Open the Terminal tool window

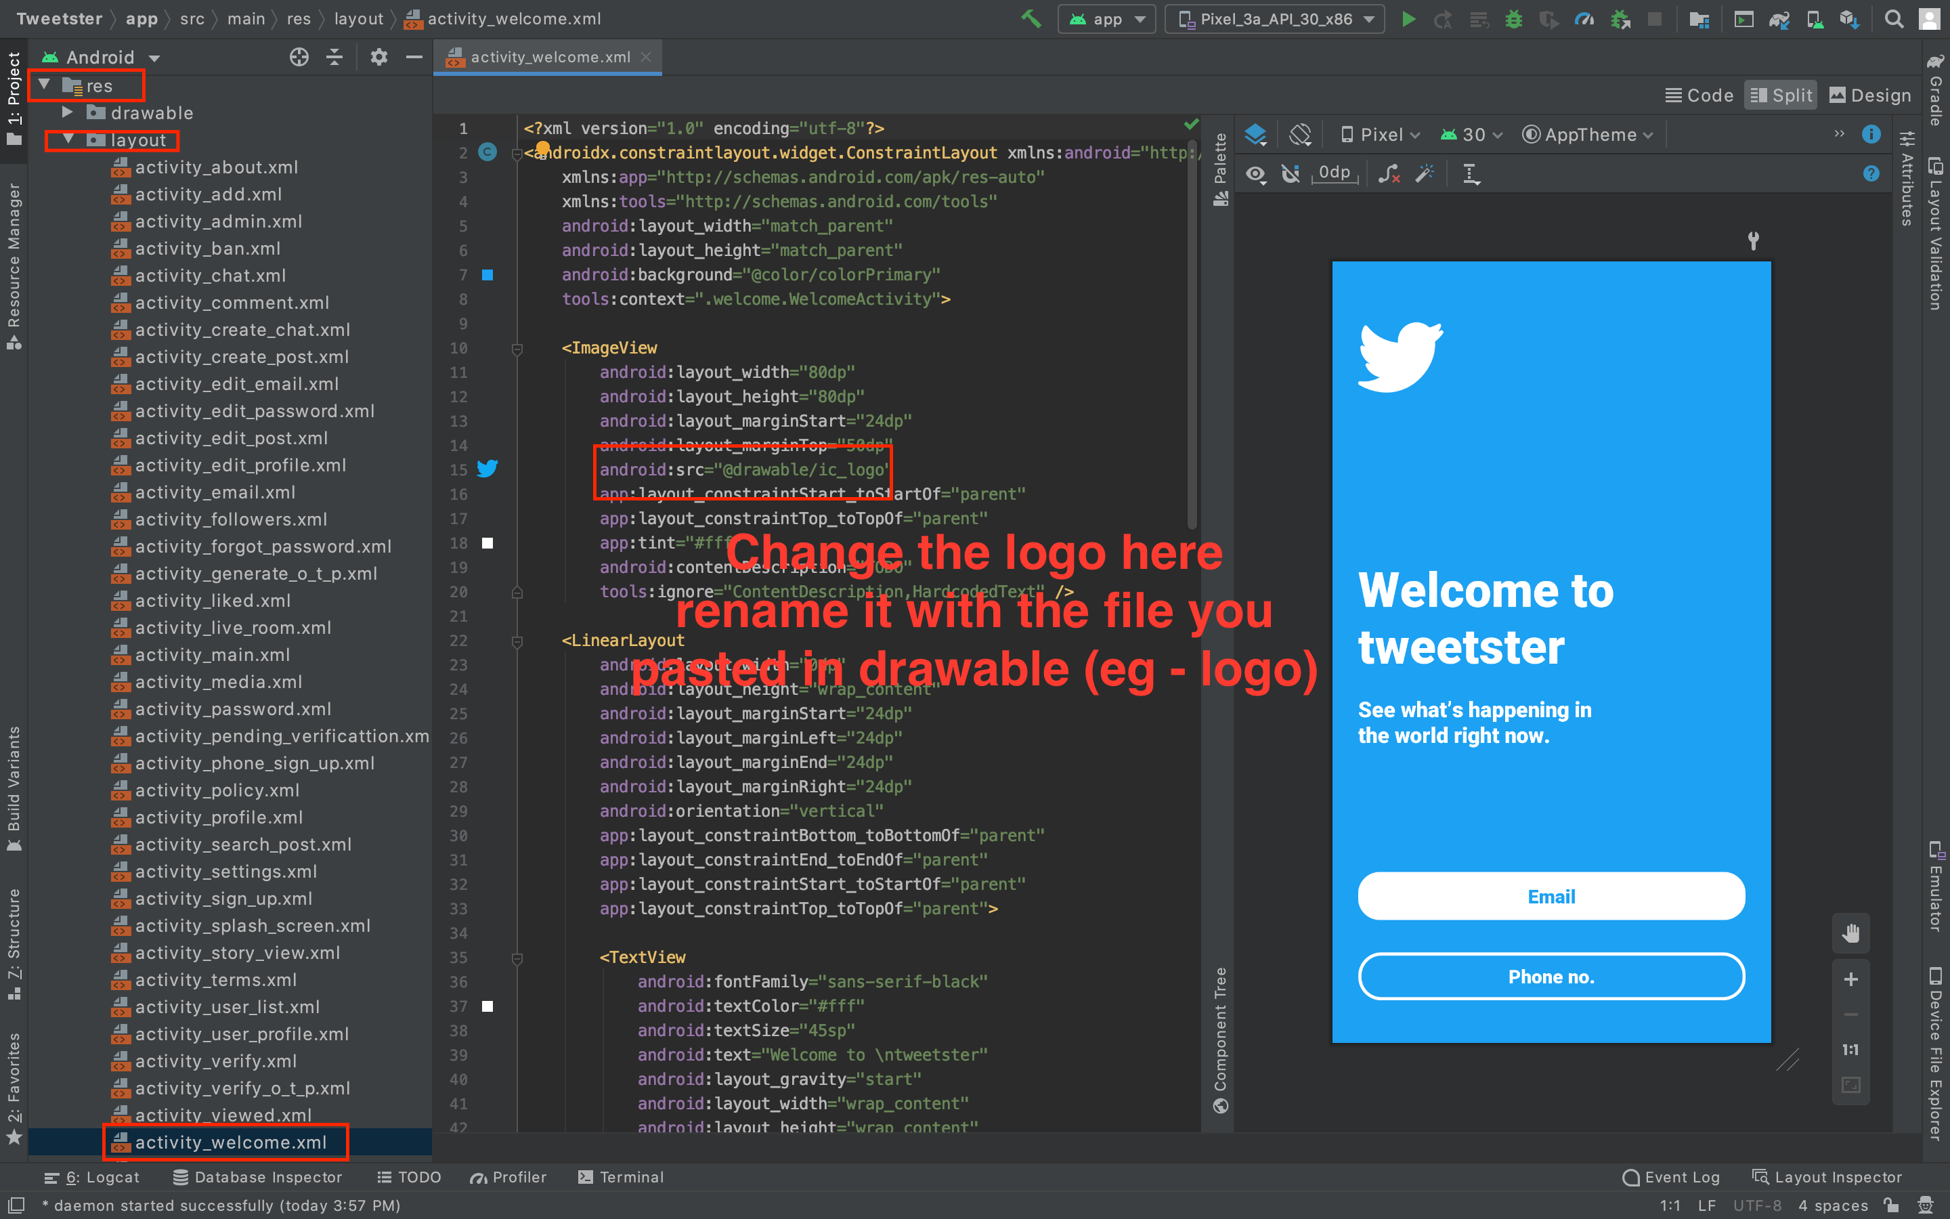click(620, 1177)
